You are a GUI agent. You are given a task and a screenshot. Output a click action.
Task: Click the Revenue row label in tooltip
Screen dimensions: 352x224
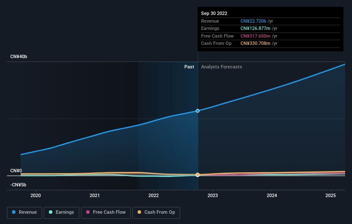point(210,21)
